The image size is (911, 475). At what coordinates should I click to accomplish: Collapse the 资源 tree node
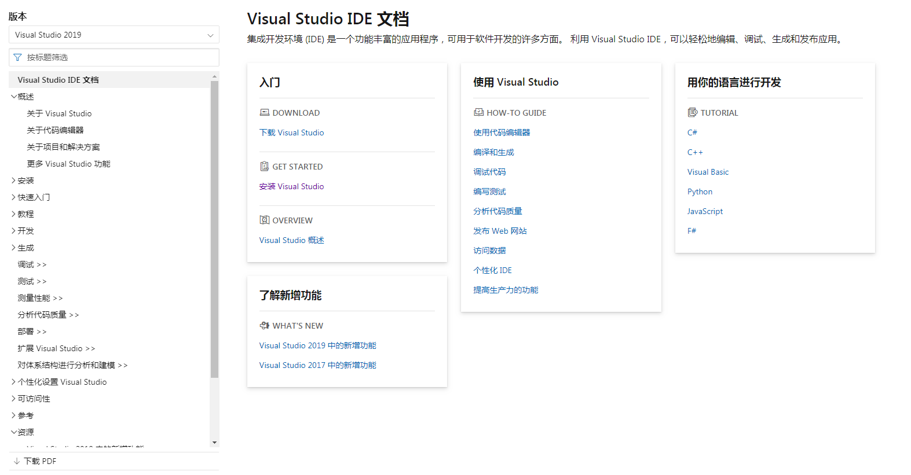pos(13,432)
